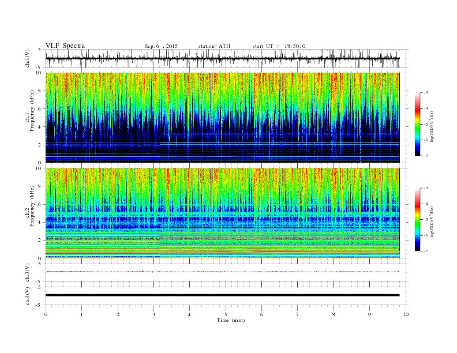Click the "4" time axis tick label

(189, 314)
